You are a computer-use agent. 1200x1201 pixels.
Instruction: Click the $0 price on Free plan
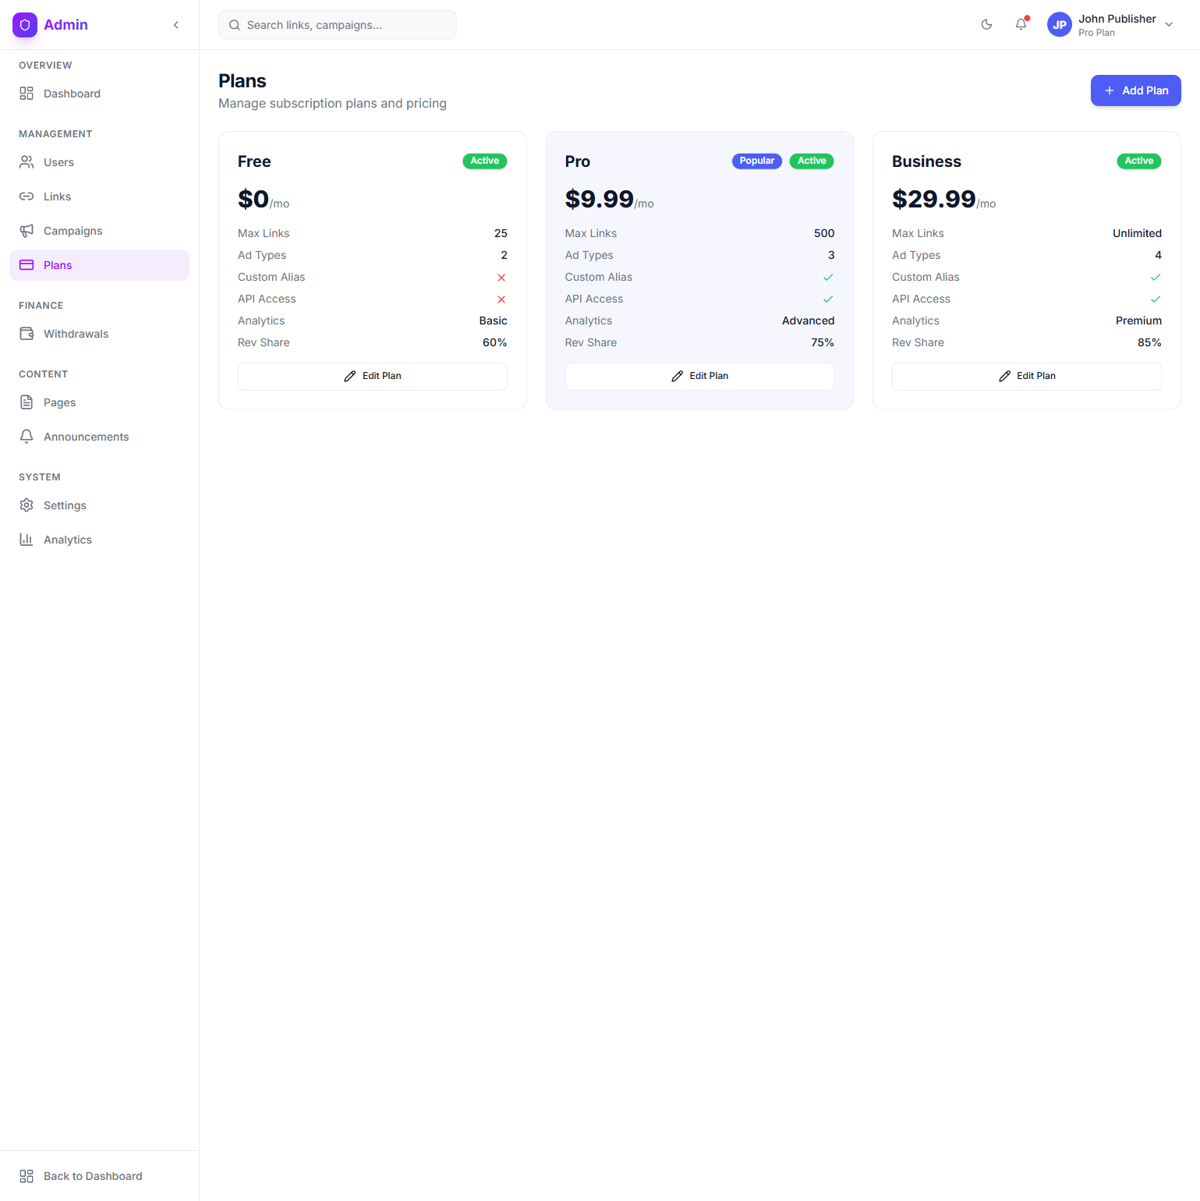[253, 199]
